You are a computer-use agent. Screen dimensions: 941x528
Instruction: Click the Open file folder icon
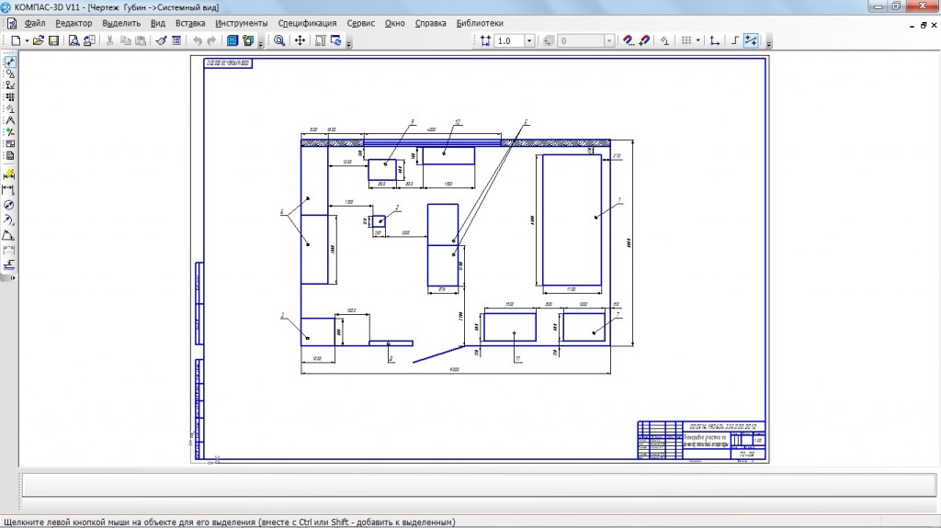click(39, 40)
